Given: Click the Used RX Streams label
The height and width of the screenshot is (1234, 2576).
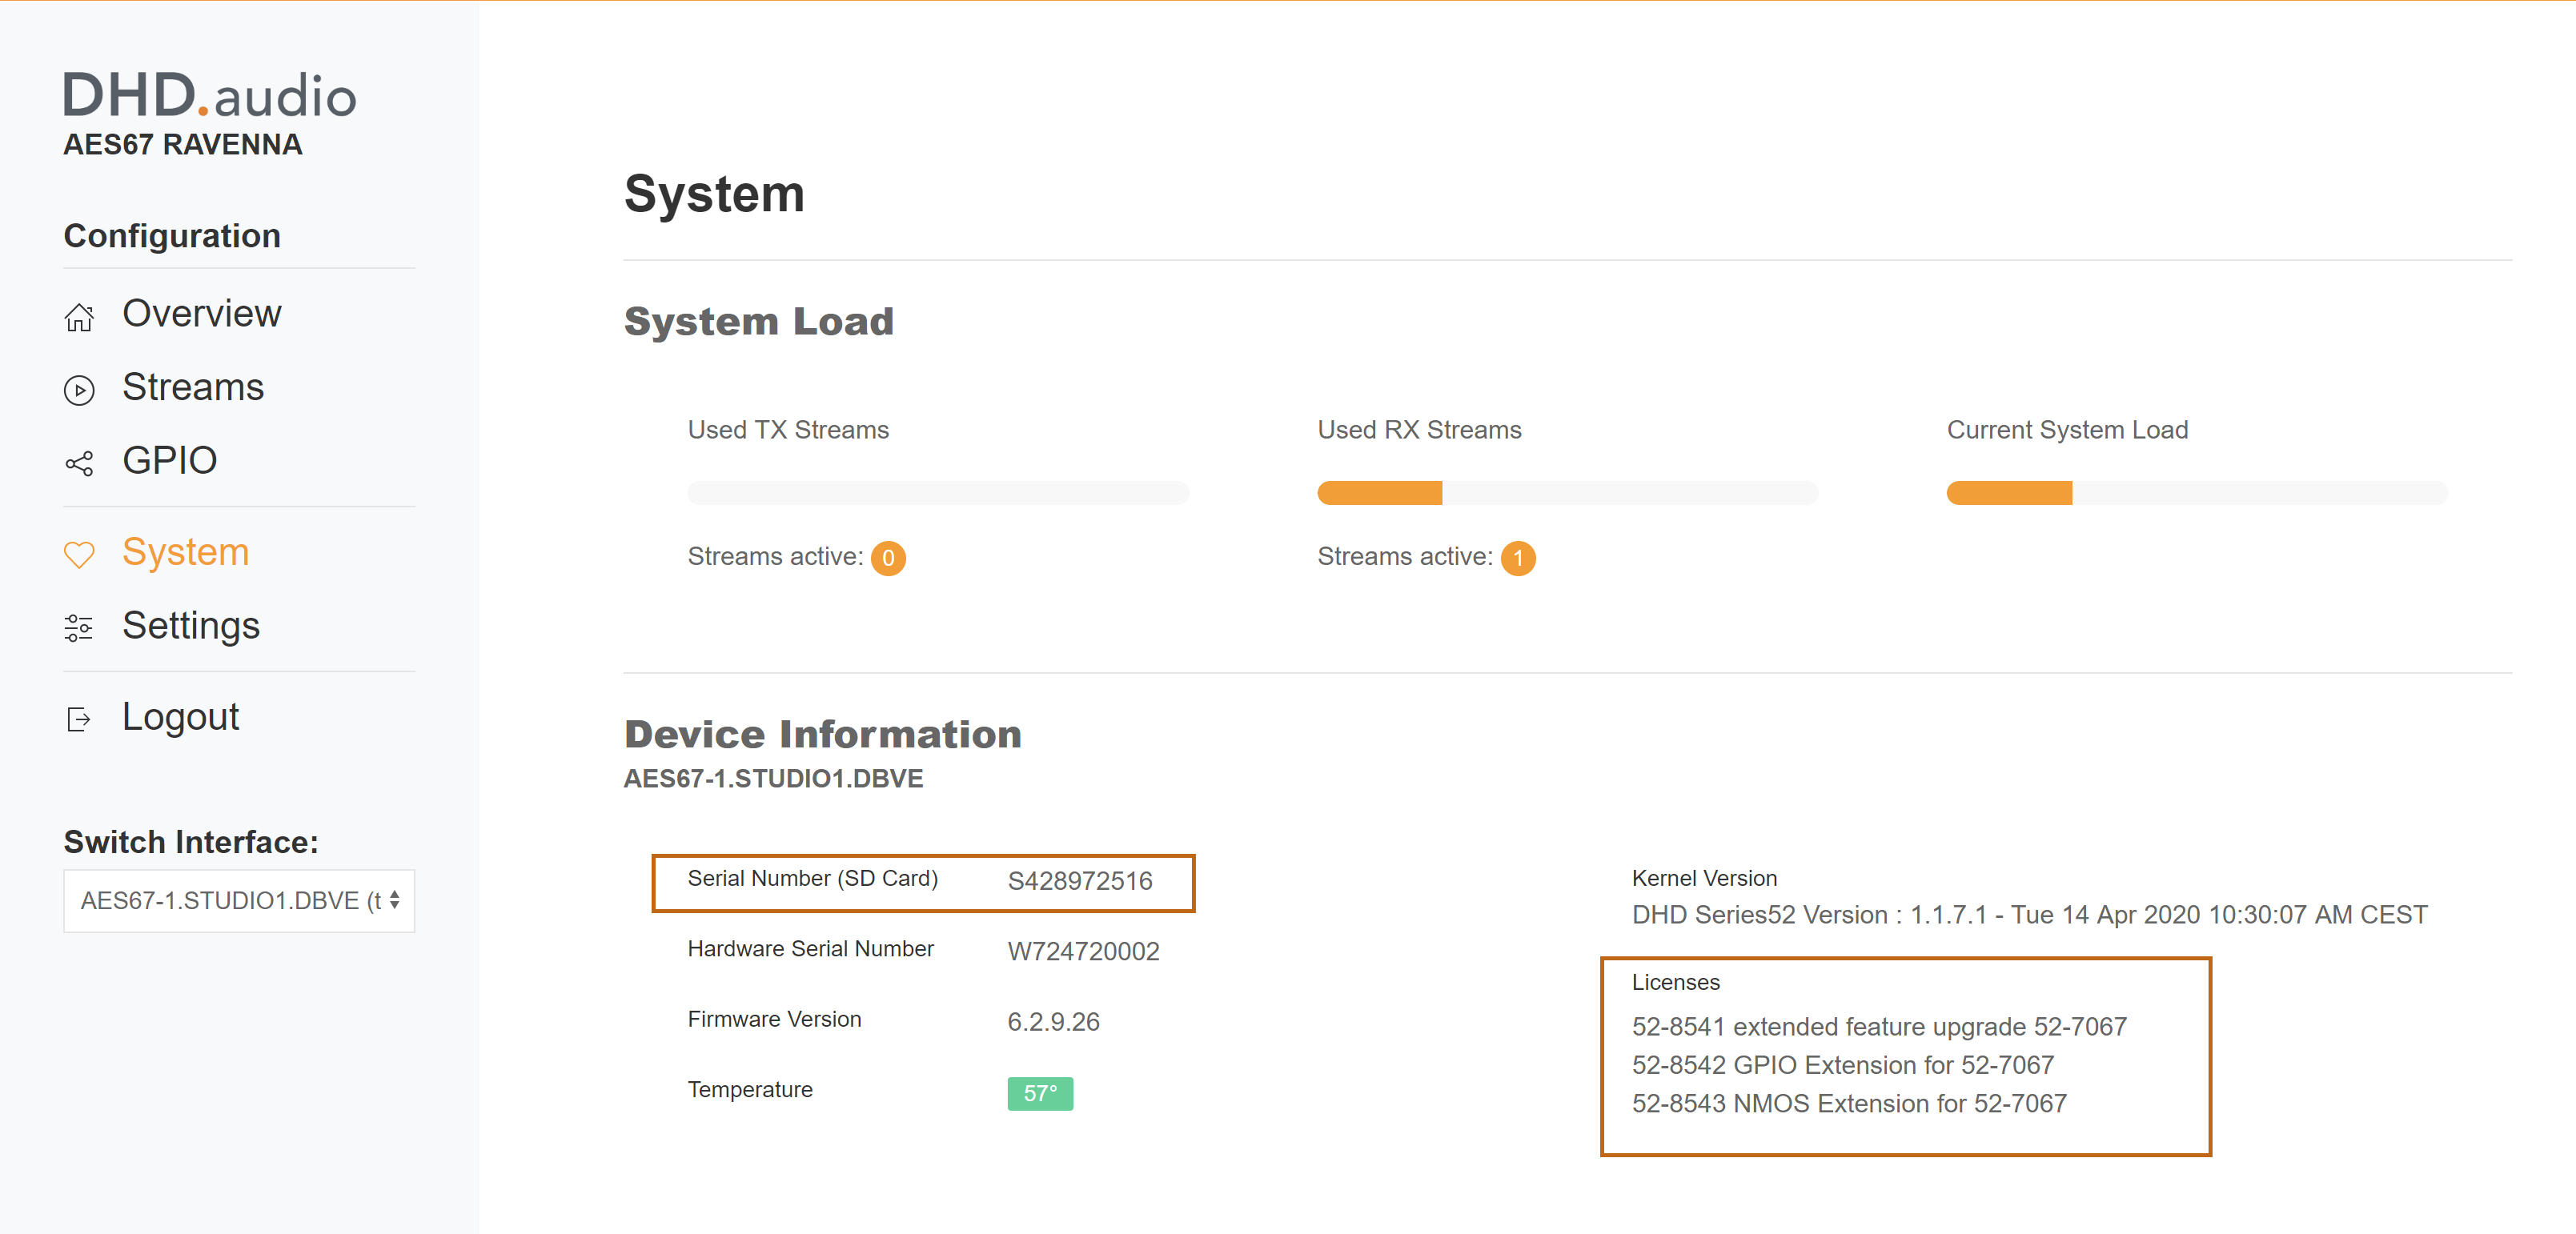Looking at the screenshot, I should point(1419,430).
